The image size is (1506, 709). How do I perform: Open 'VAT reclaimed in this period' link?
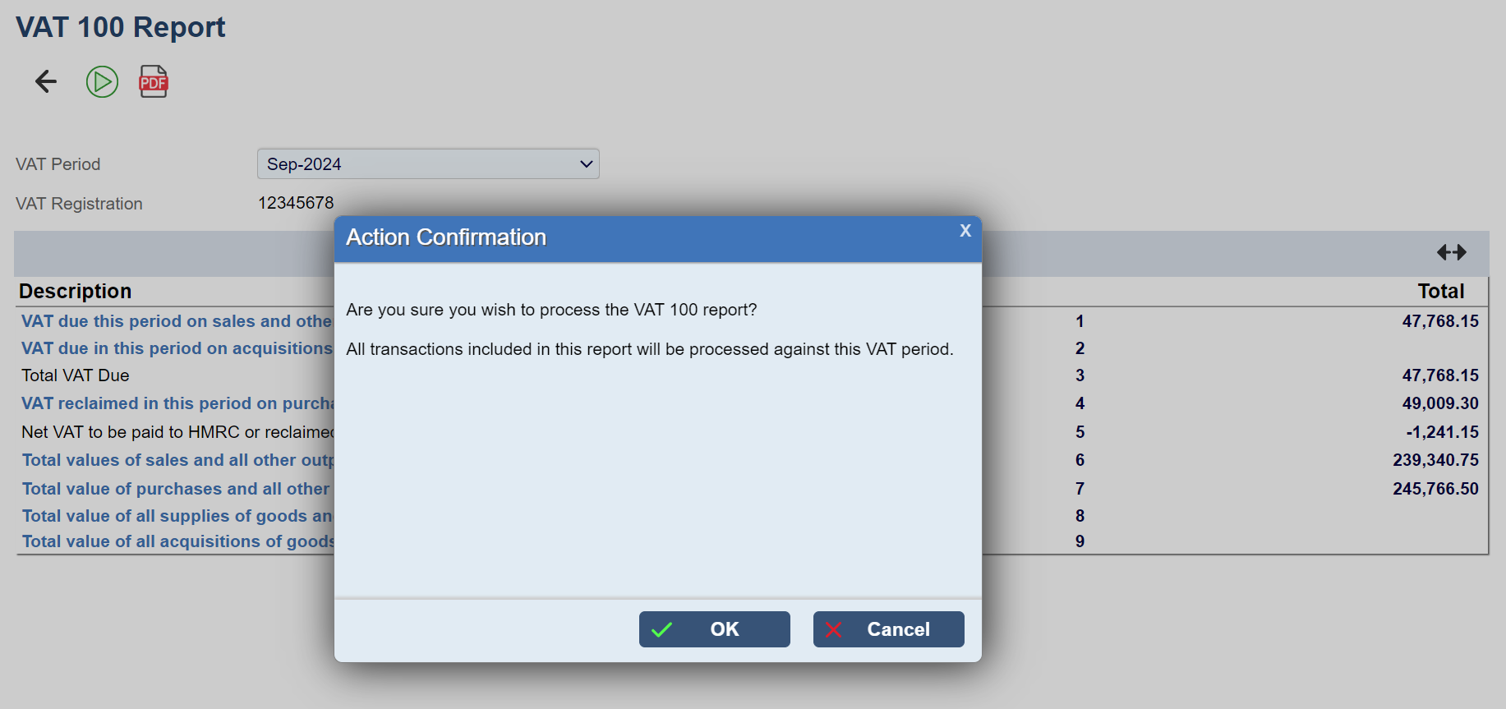[x=176, y=403]
